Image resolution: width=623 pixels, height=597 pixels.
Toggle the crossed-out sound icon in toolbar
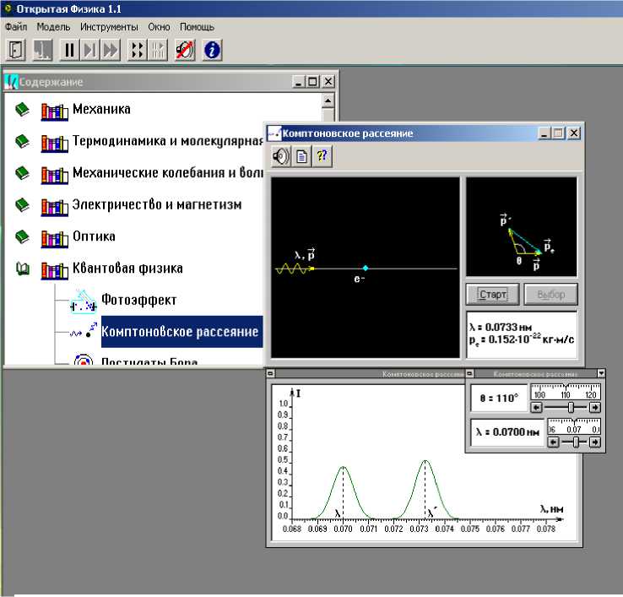click(185, 50)
